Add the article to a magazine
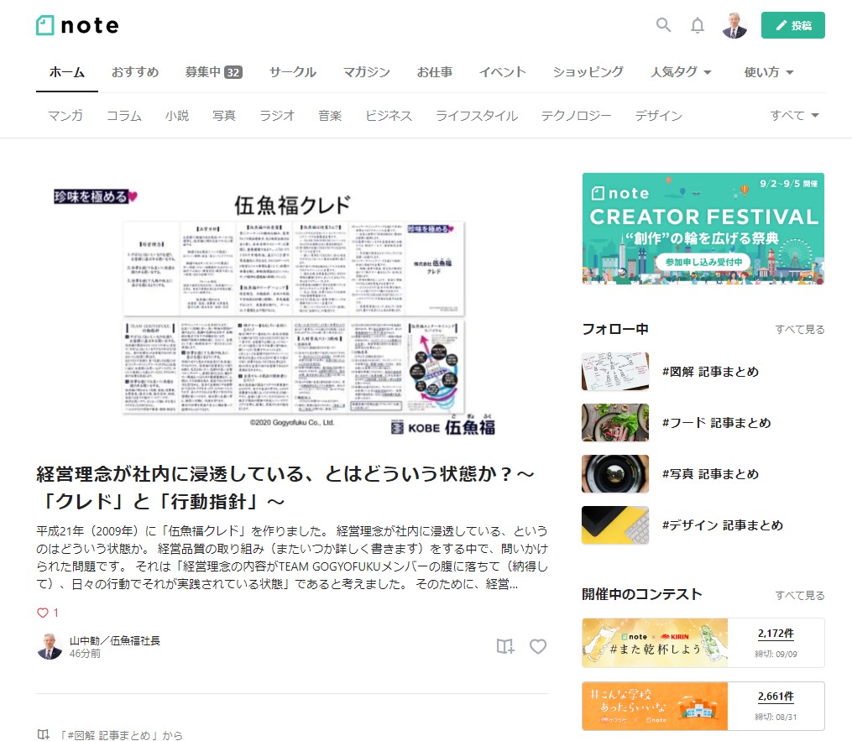 point(505,646)
